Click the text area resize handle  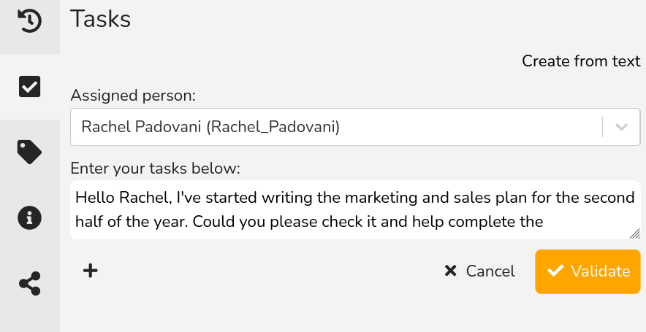pyautogui.click(x=634, y=233)
